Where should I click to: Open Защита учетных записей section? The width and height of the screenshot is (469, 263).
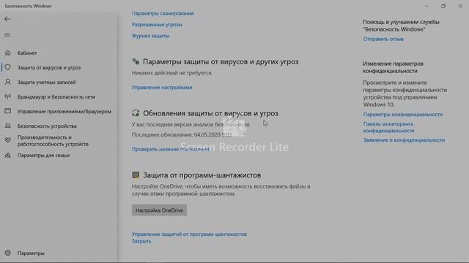point(47,82)
